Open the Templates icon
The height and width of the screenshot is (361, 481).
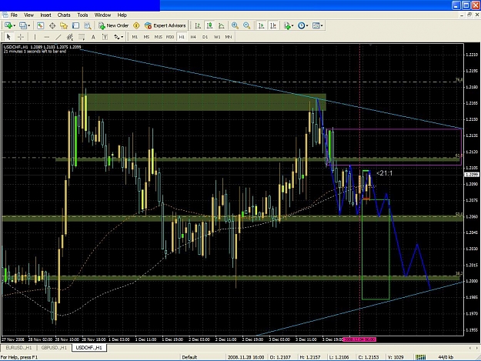click(316, 25)
